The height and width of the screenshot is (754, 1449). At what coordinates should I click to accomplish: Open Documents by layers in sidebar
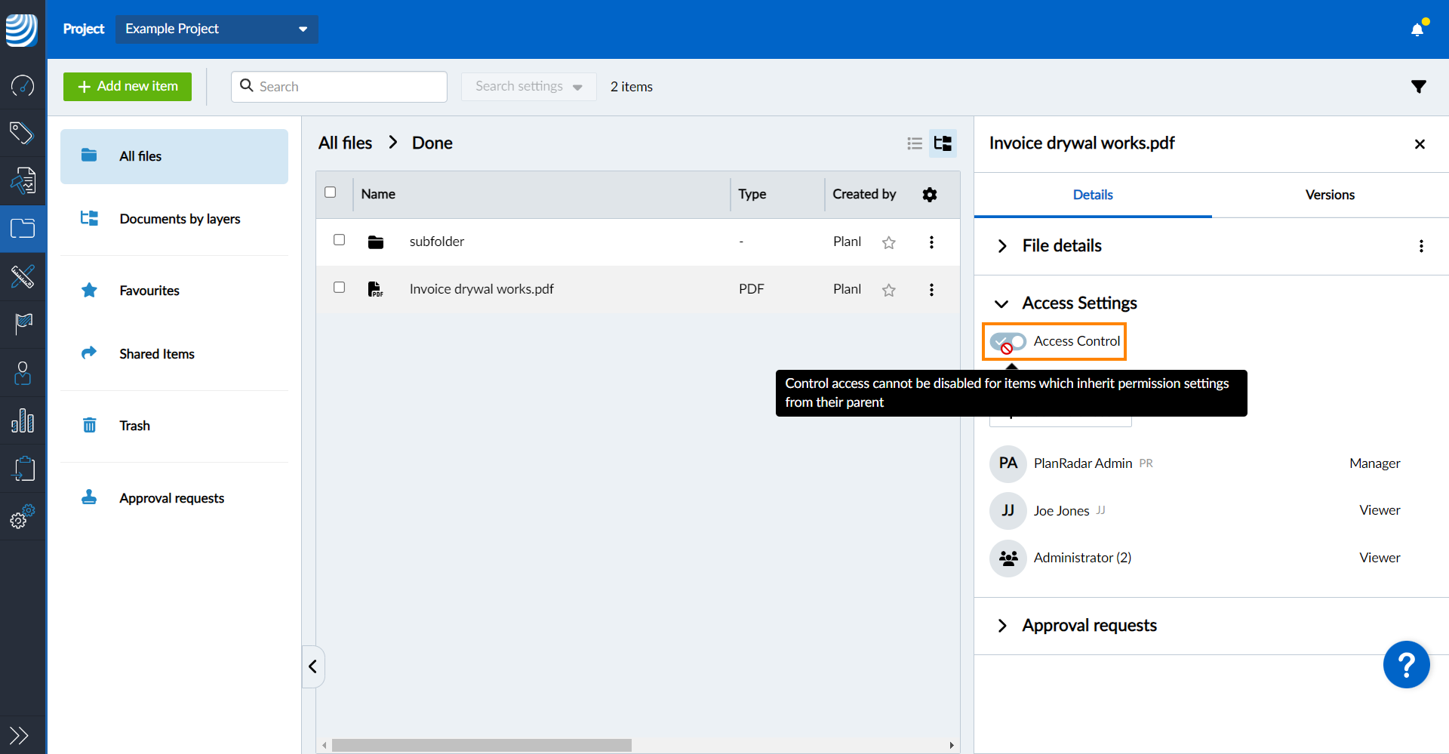(180, 219)
